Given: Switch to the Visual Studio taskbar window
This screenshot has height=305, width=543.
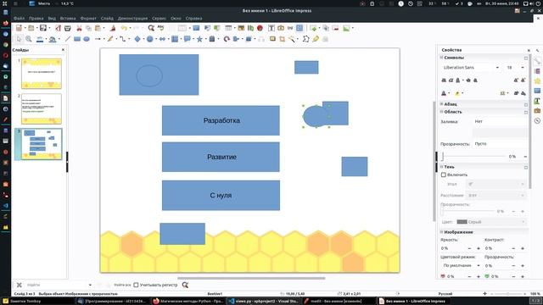Looking at the screenshot, I should point(264,302).
